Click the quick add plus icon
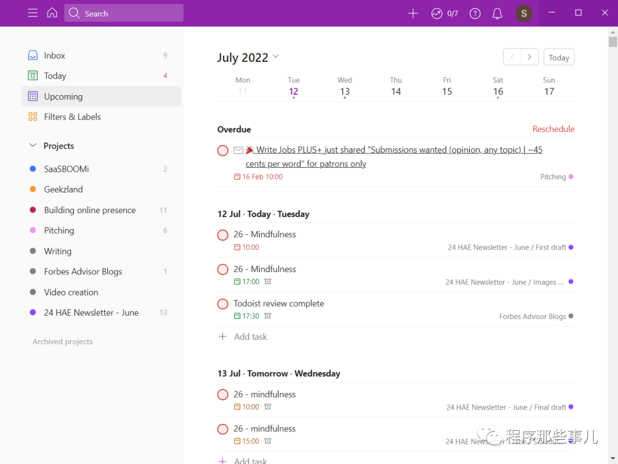This screenshot has height=464, width=618. pyautogui.click(x=413, y=13)
